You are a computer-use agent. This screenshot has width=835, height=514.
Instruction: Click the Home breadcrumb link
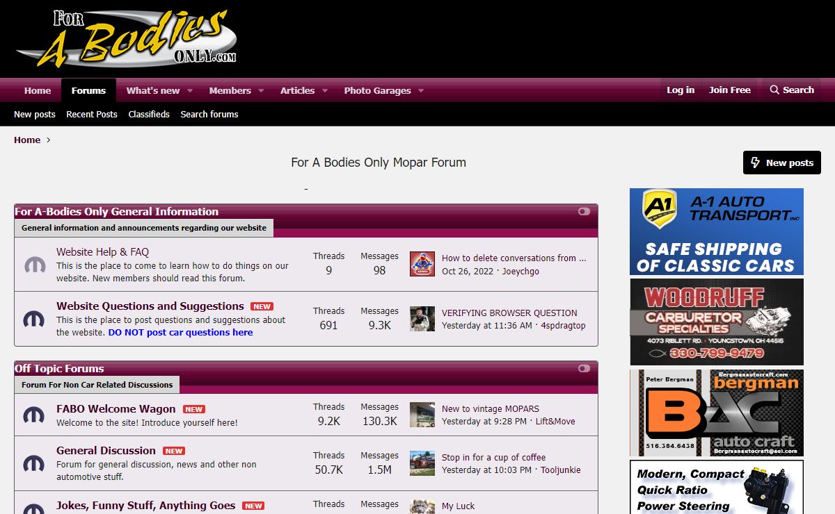pyautogui.click(x=27, y=140)
